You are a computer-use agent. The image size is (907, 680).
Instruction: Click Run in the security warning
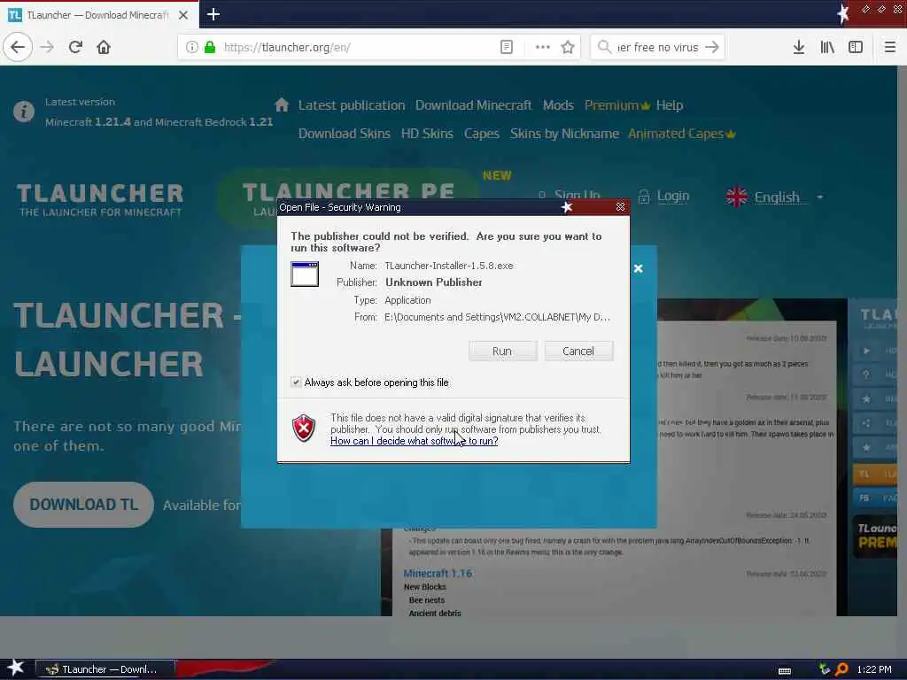tap(502, 351)
